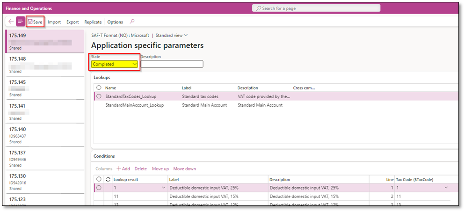Screen dimensions: 465x212
Task: Click the Save disk icon
Action: click(x=30, y=22)
